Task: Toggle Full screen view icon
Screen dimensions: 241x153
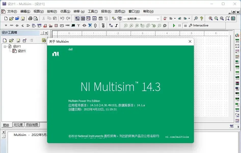Action: point(233,19)
